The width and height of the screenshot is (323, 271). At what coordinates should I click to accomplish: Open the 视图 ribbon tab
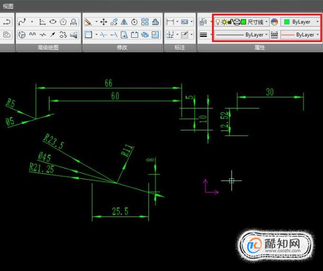pos(8,6)
